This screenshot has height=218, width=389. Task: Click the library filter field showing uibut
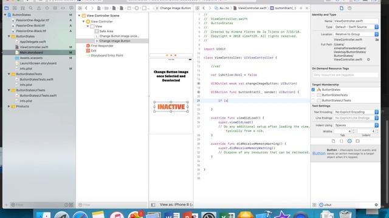(x=348, y=205)
